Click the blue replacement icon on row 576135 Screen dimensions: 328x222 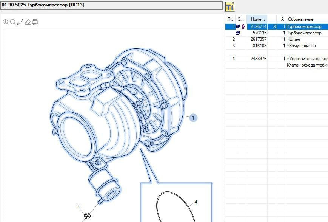click(238, 33)
